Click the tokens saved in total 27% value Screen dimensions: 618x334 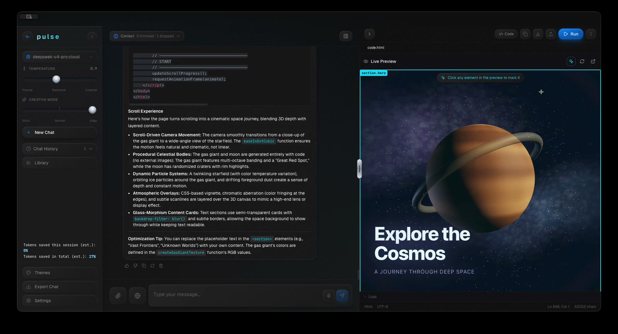[92, 256]
